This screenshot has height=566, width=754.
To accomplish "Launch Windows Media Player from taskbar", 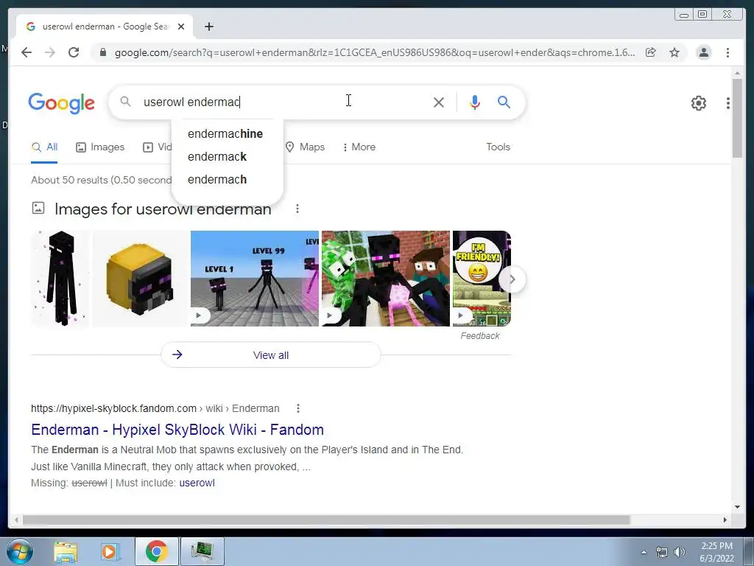I will [110, 551].
